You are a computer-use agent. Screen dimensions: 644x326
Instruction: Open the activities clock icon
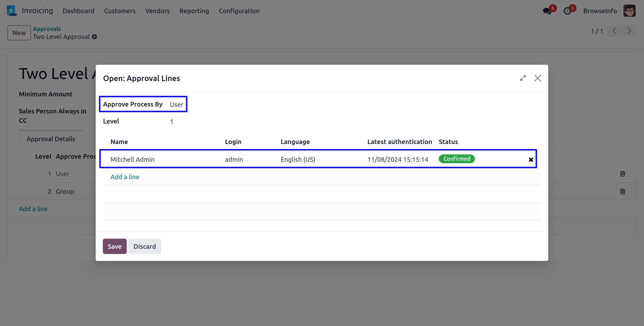567,11
